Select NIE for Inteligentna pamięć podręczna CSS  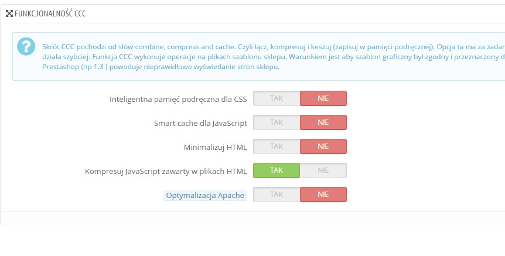(x=323, y=98)
